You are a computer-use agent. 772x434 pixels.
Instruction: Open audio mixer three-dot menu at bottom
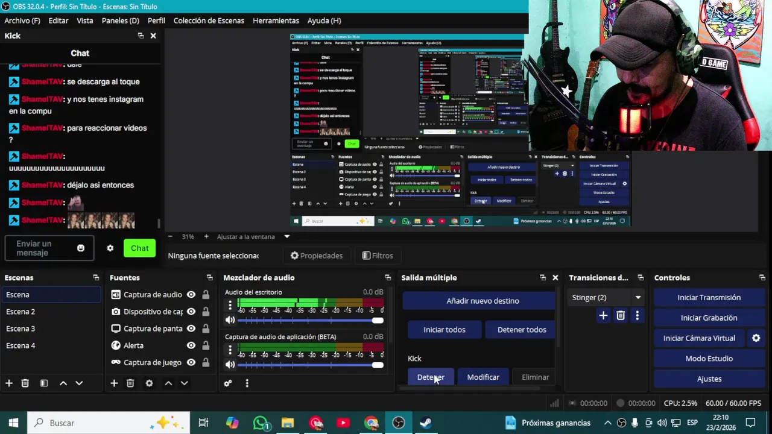tap(247, 383)
